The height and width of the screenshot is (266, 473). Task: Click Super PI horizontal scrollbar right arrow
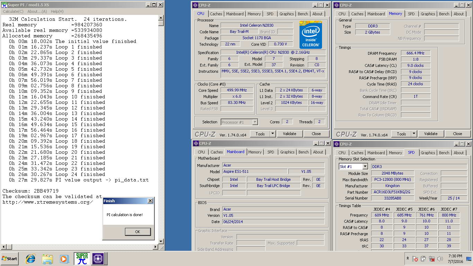[155, 247]
